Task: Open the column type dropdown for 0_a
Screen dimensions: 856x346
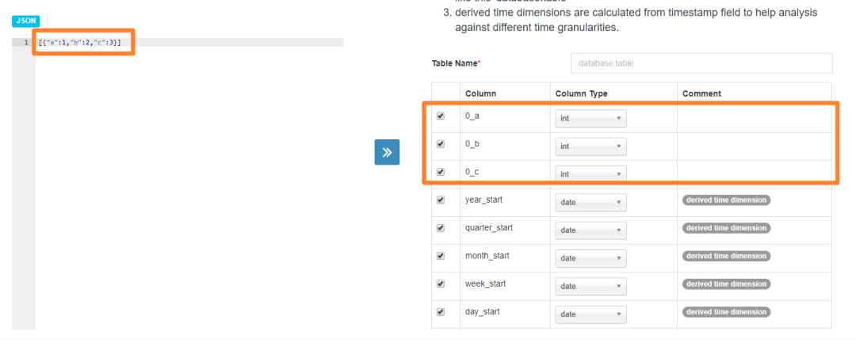Action: click(590, 119)
